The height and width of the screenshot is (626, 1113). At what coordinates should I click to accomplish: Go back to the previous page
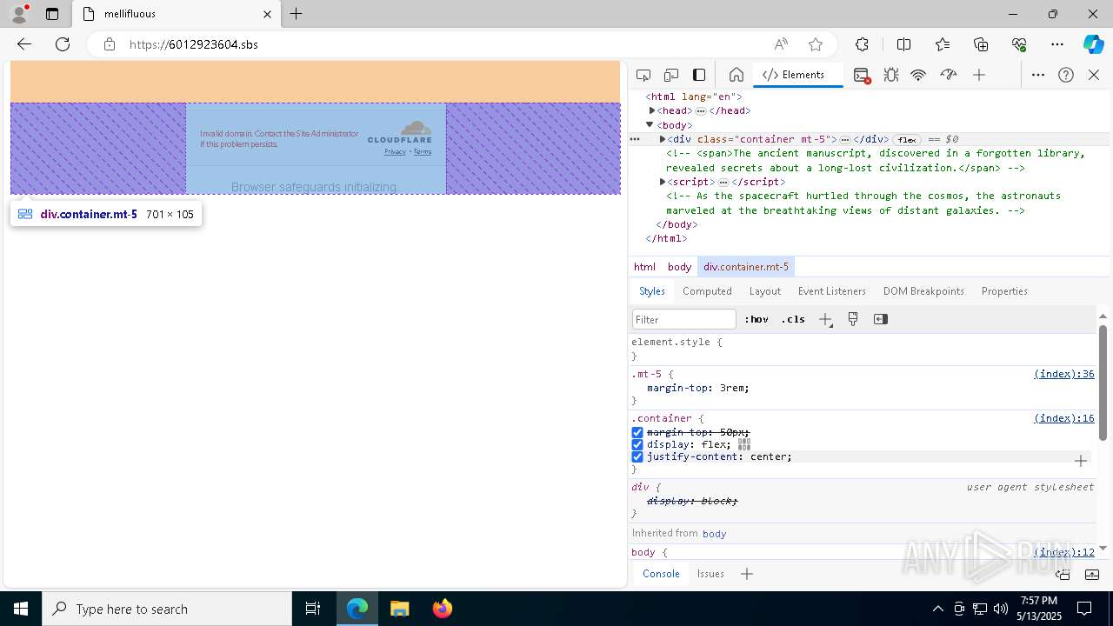(24, 44)
